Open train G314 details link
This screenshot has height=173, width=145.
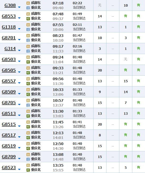10,49
